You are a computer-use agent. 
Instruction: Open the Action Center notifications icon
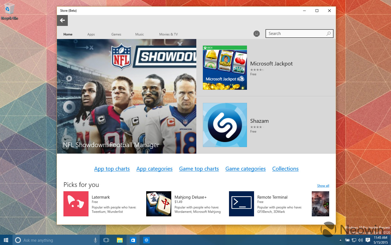368,240
